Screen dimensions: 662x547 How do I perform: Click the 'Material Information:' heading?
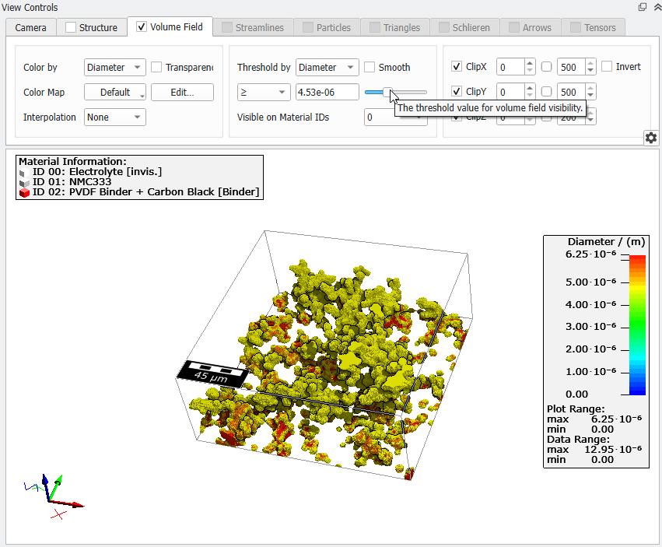[x=72, y=162]
